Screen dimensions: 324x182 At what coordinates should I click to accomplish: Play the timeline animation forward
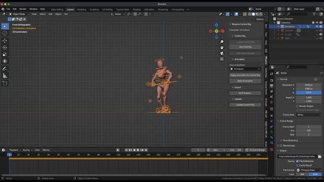click(x=138, y=150)
